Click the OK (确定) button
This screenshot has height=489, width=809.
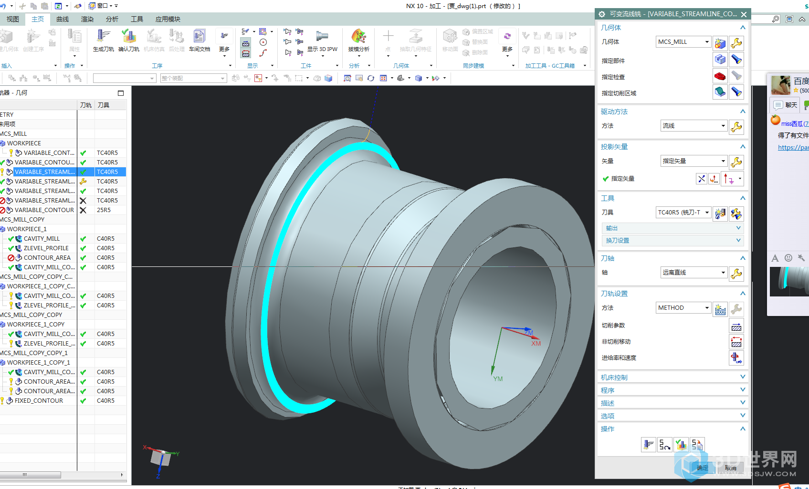coord(703,468)
